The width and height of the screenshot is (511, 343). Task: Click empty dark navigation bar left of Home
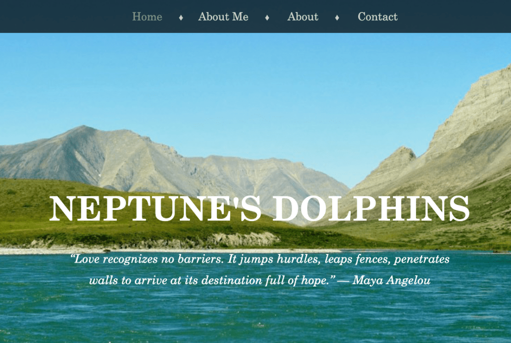[65, 16]
